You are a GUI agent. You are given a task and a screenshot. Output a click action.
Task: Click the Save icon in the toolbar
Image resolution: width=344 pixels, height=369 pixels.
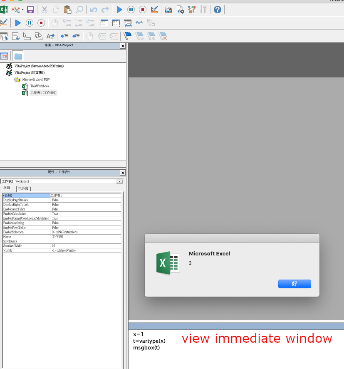[30, 10]
